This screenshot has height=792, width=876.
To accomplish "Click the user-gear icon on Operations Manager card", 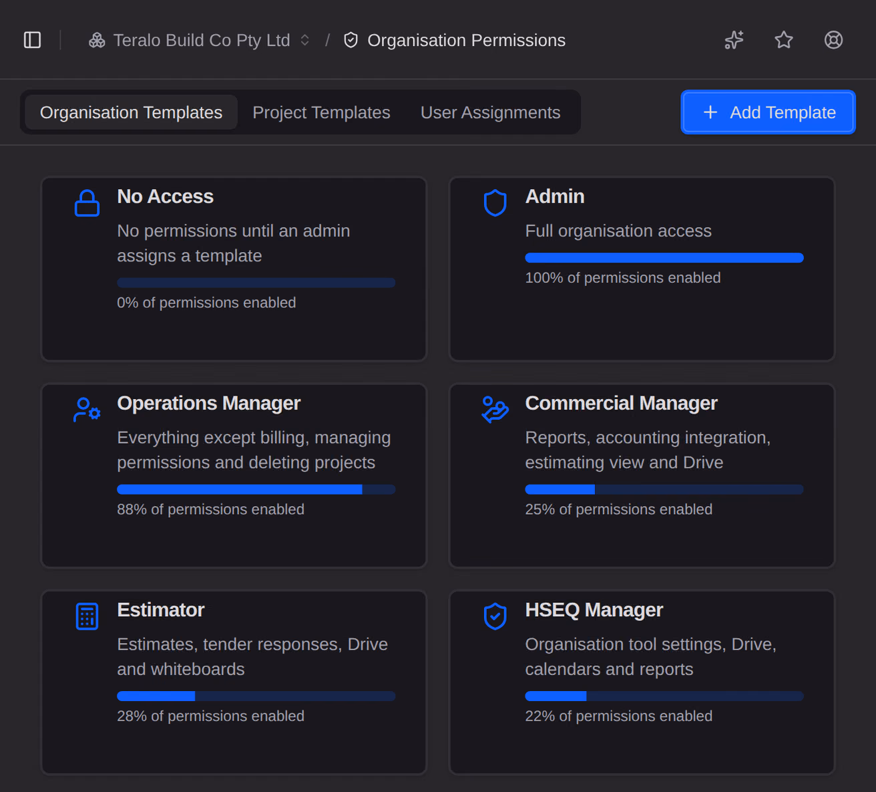I will (87, 410).
